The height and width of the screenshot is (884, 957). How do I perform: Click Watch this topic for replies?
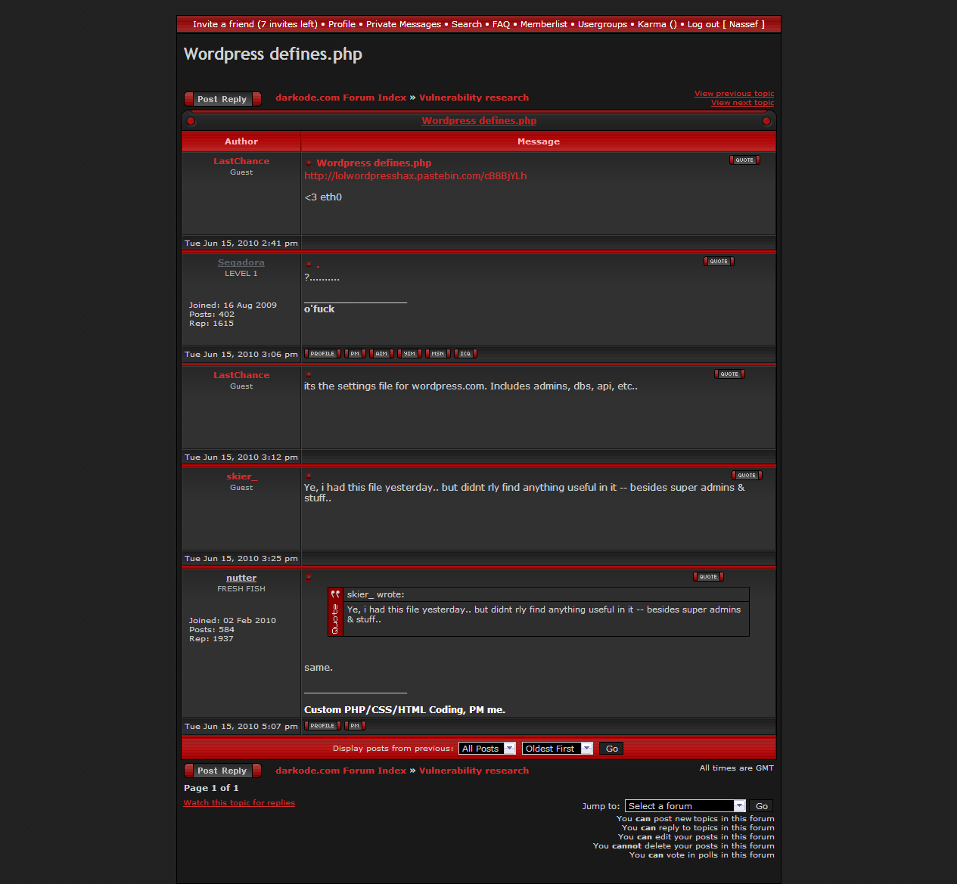(239, 803)
